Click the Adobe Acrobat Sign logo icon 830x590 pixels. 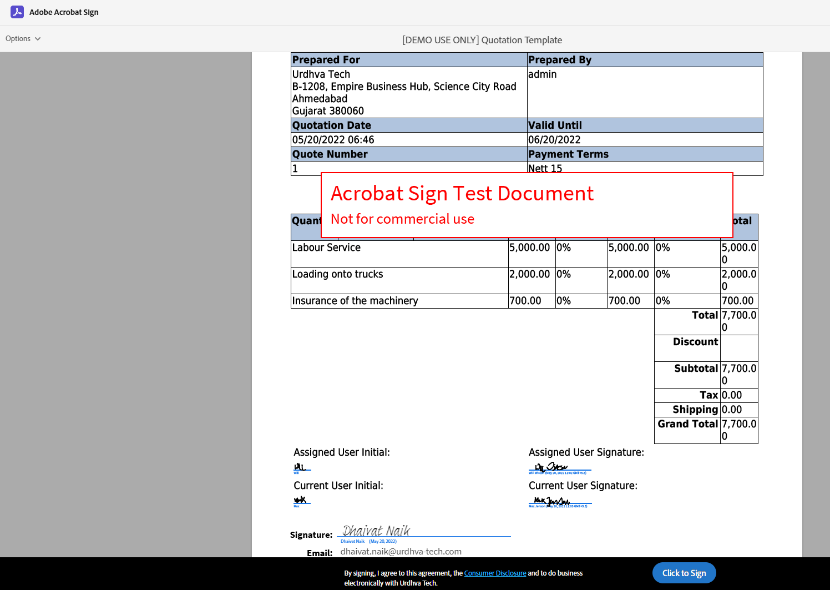point(17,12)
